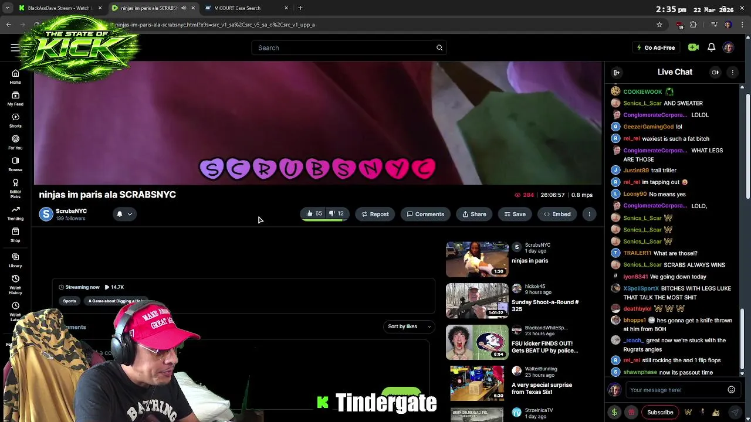This screenshot has width=751, height=422.
Task: Click the Embed button
Action: 557,214
